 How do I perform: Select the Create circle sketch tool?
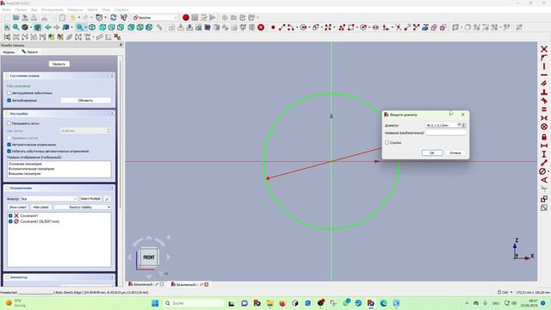click(303, 27)
